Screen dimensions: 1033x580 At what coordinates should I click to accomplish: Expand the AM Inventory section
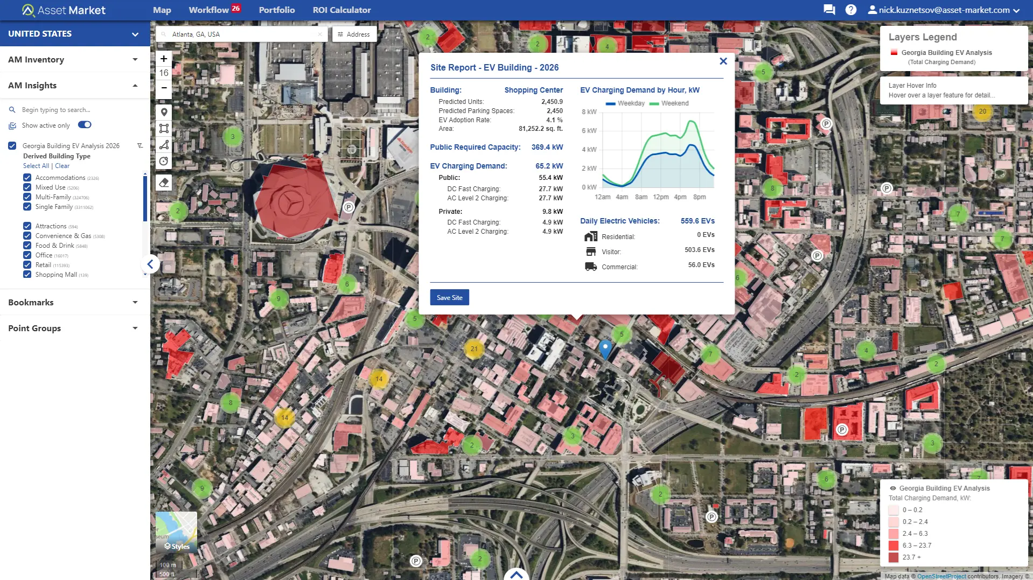pos(75,60)
